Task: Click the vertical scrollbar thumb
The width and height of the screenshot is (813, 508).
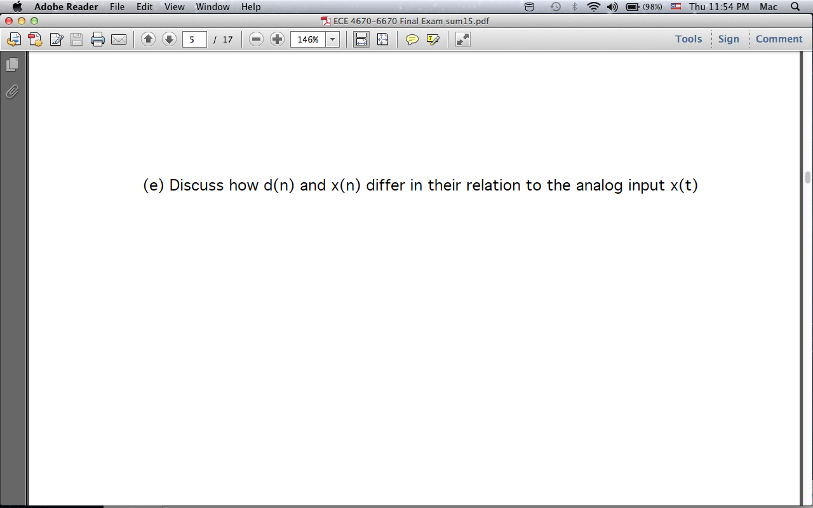Action: (x=808, y=177)
